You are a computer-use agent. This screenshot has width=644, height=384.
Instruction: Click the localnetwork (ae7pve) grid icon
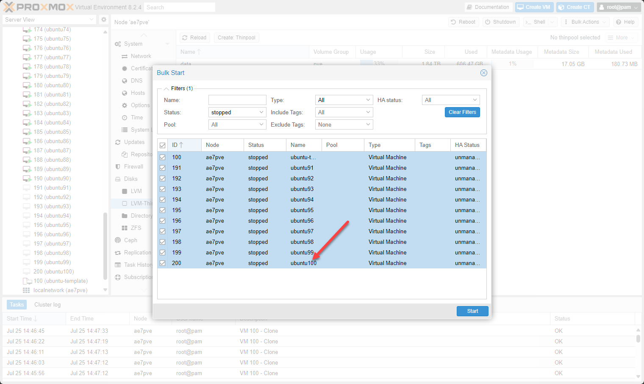point(26,290)
